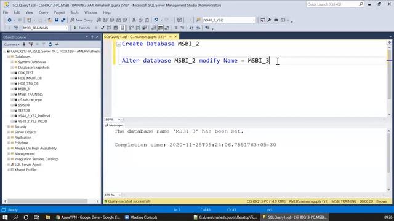This screenshot has width=394, height=221.
Task: Open the Query menu
Action: 43,12
